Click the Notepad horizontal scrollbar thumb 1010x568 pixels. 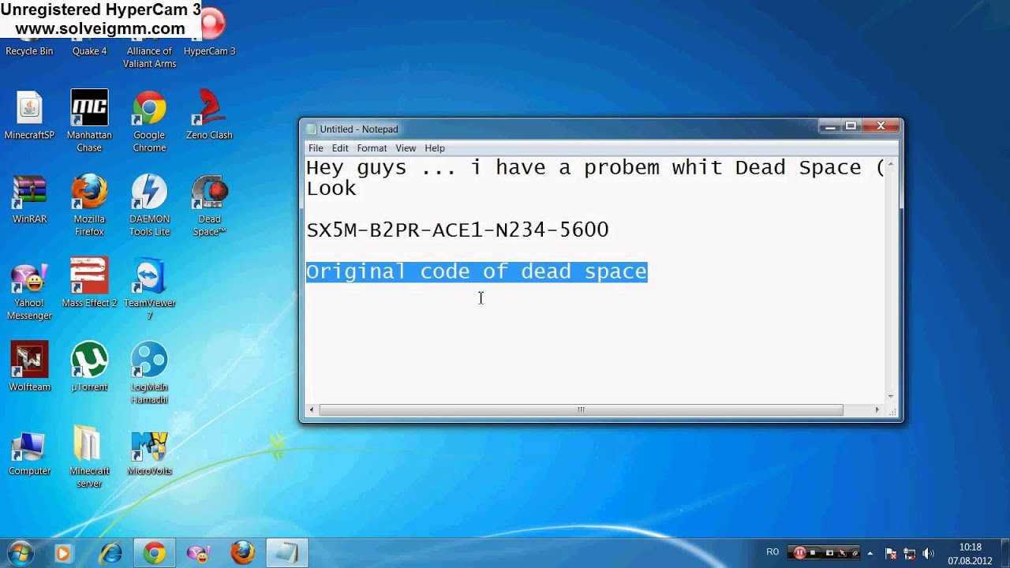(x=581, y=410)
